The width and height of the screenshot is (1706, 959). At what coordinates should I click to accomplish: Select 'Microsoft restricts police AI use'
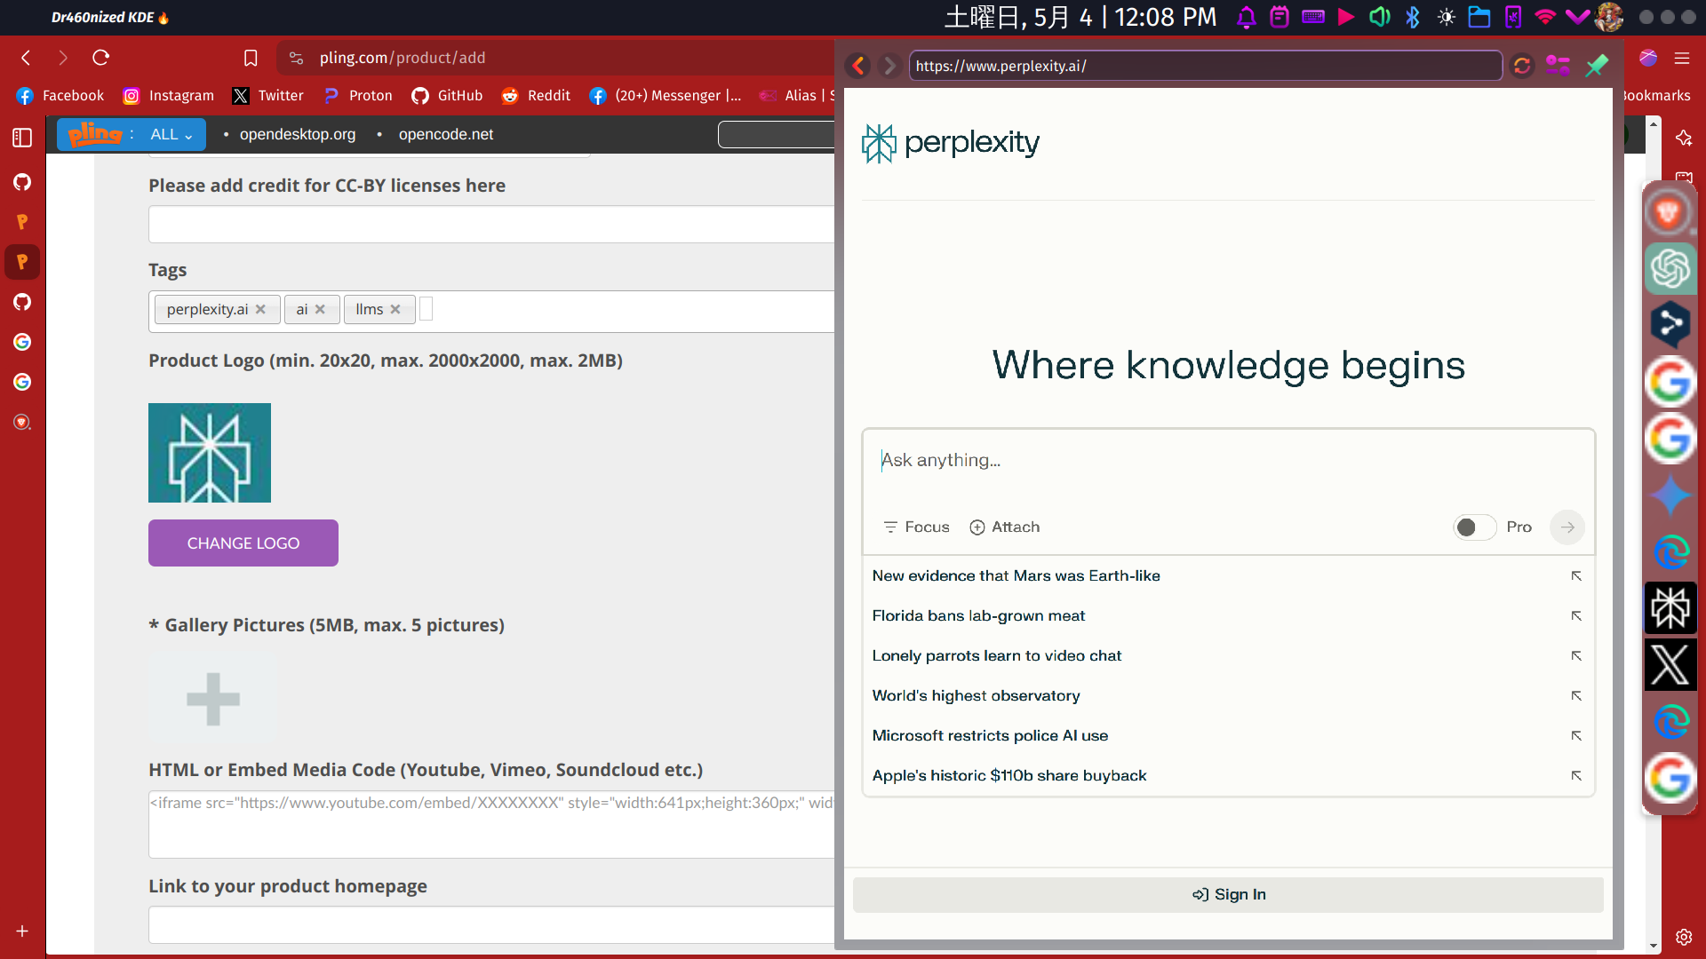(x=1227, y=736)
